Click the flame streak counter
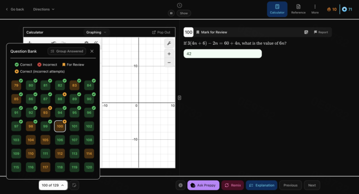This screenshot has height=194, width=359. pyautogui.click(x=332, y=9)
